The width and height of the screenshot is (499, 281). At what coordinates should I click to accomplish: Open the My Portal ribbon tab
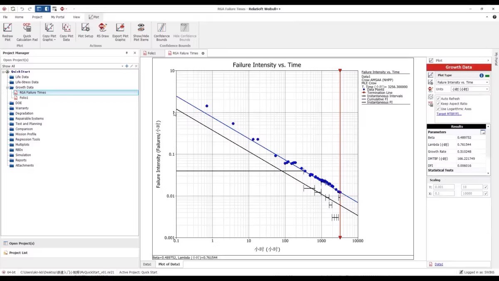click(x=58, y=17)
